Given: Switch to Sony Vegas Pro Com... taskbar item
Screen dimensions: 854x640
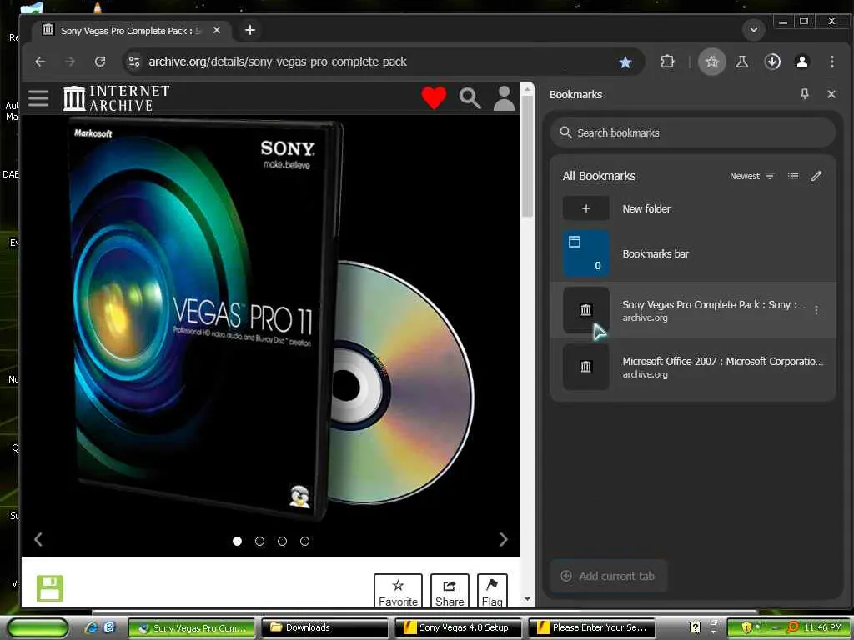Looking at the screenshot, I should click(192, 628).
